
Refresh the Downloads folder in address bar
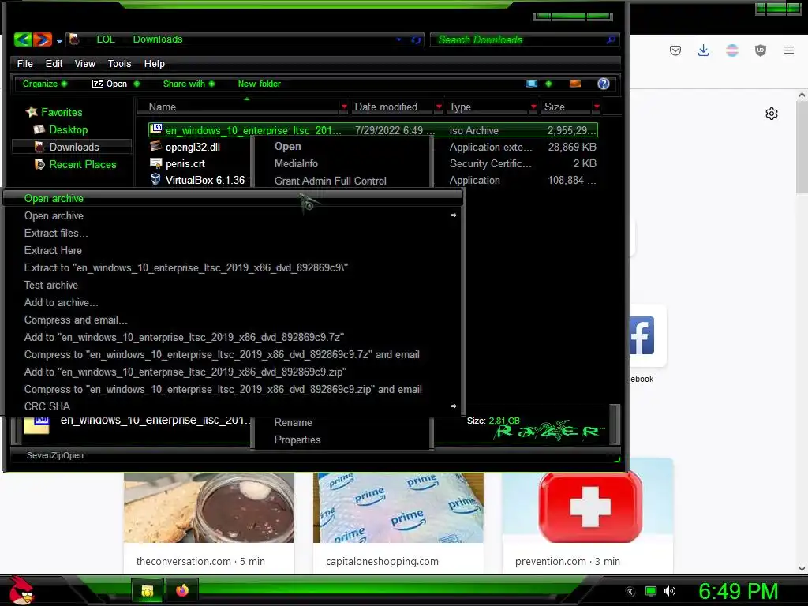point(416,39)
